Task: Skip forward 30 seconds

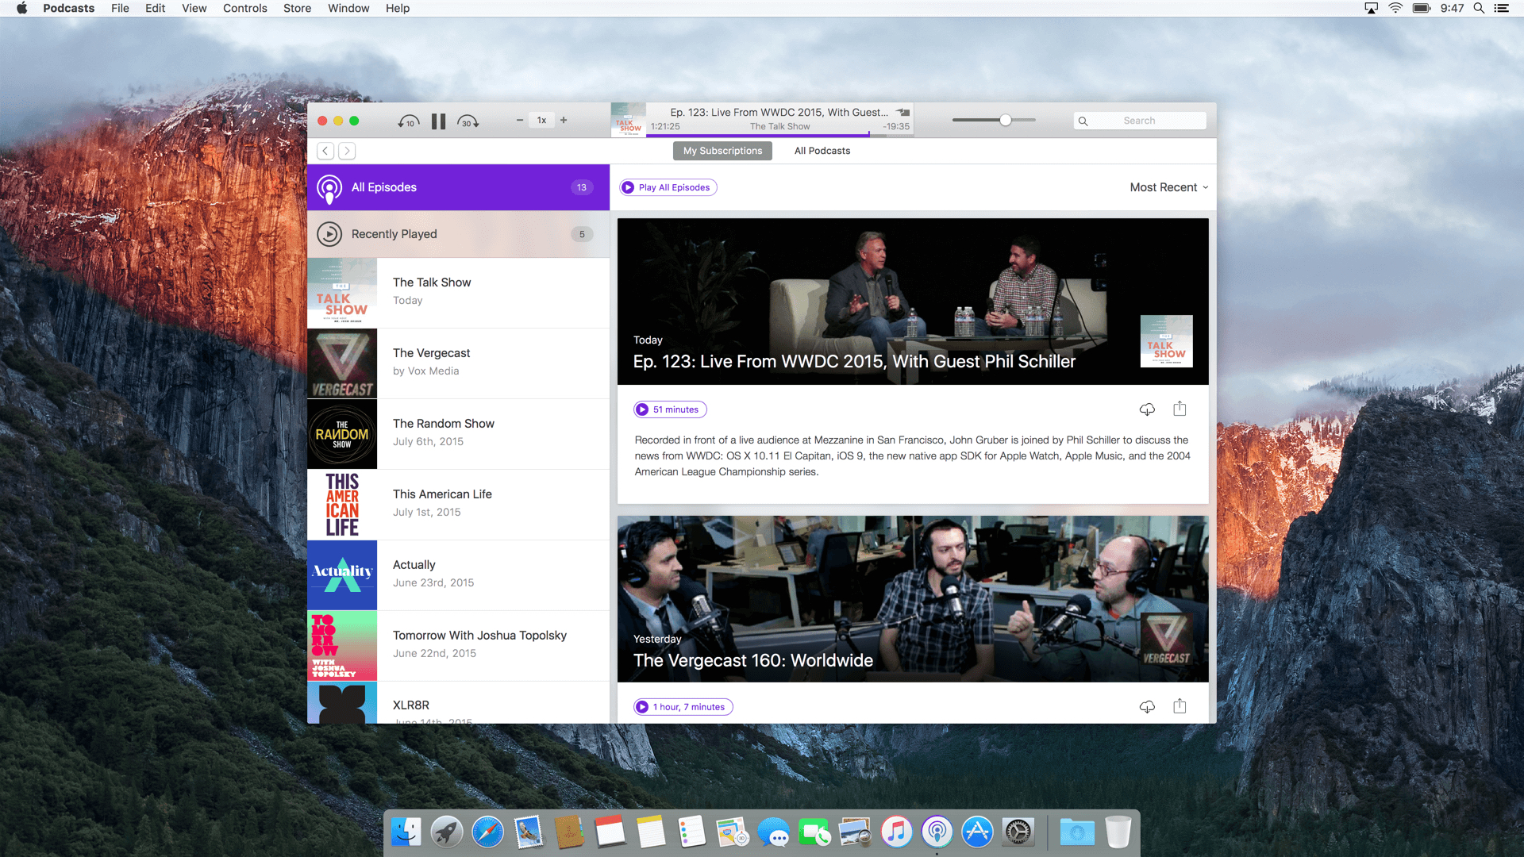Action: [x=468, y=121]
